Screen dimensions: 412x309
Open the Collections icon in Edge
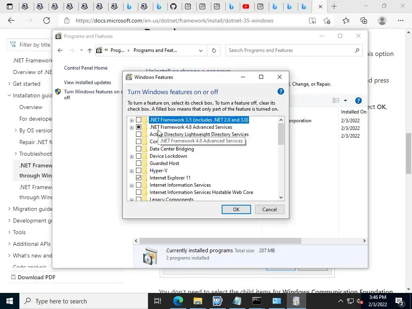364,21
